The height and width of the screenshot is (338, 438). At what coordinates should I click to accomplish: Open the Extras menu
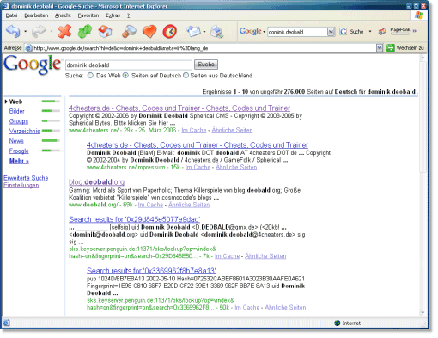tap(113, 15)
